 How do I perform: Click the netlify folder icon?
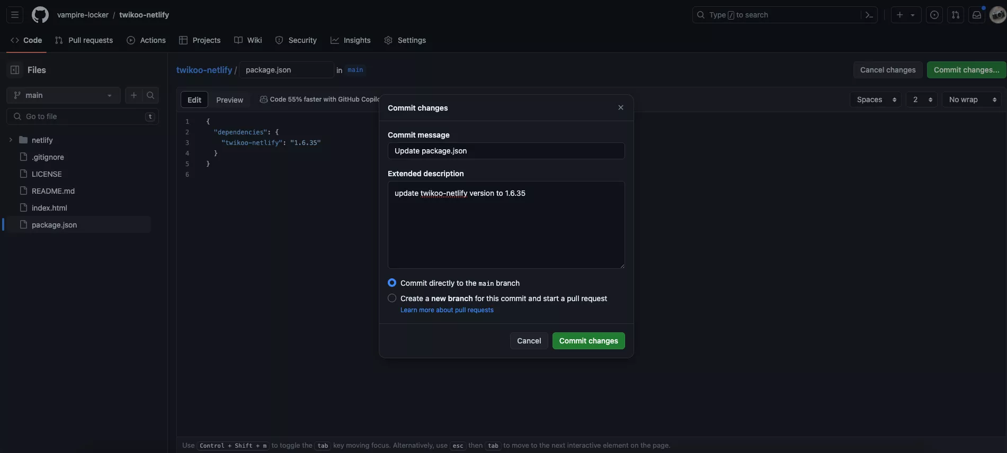coord(23,140)
